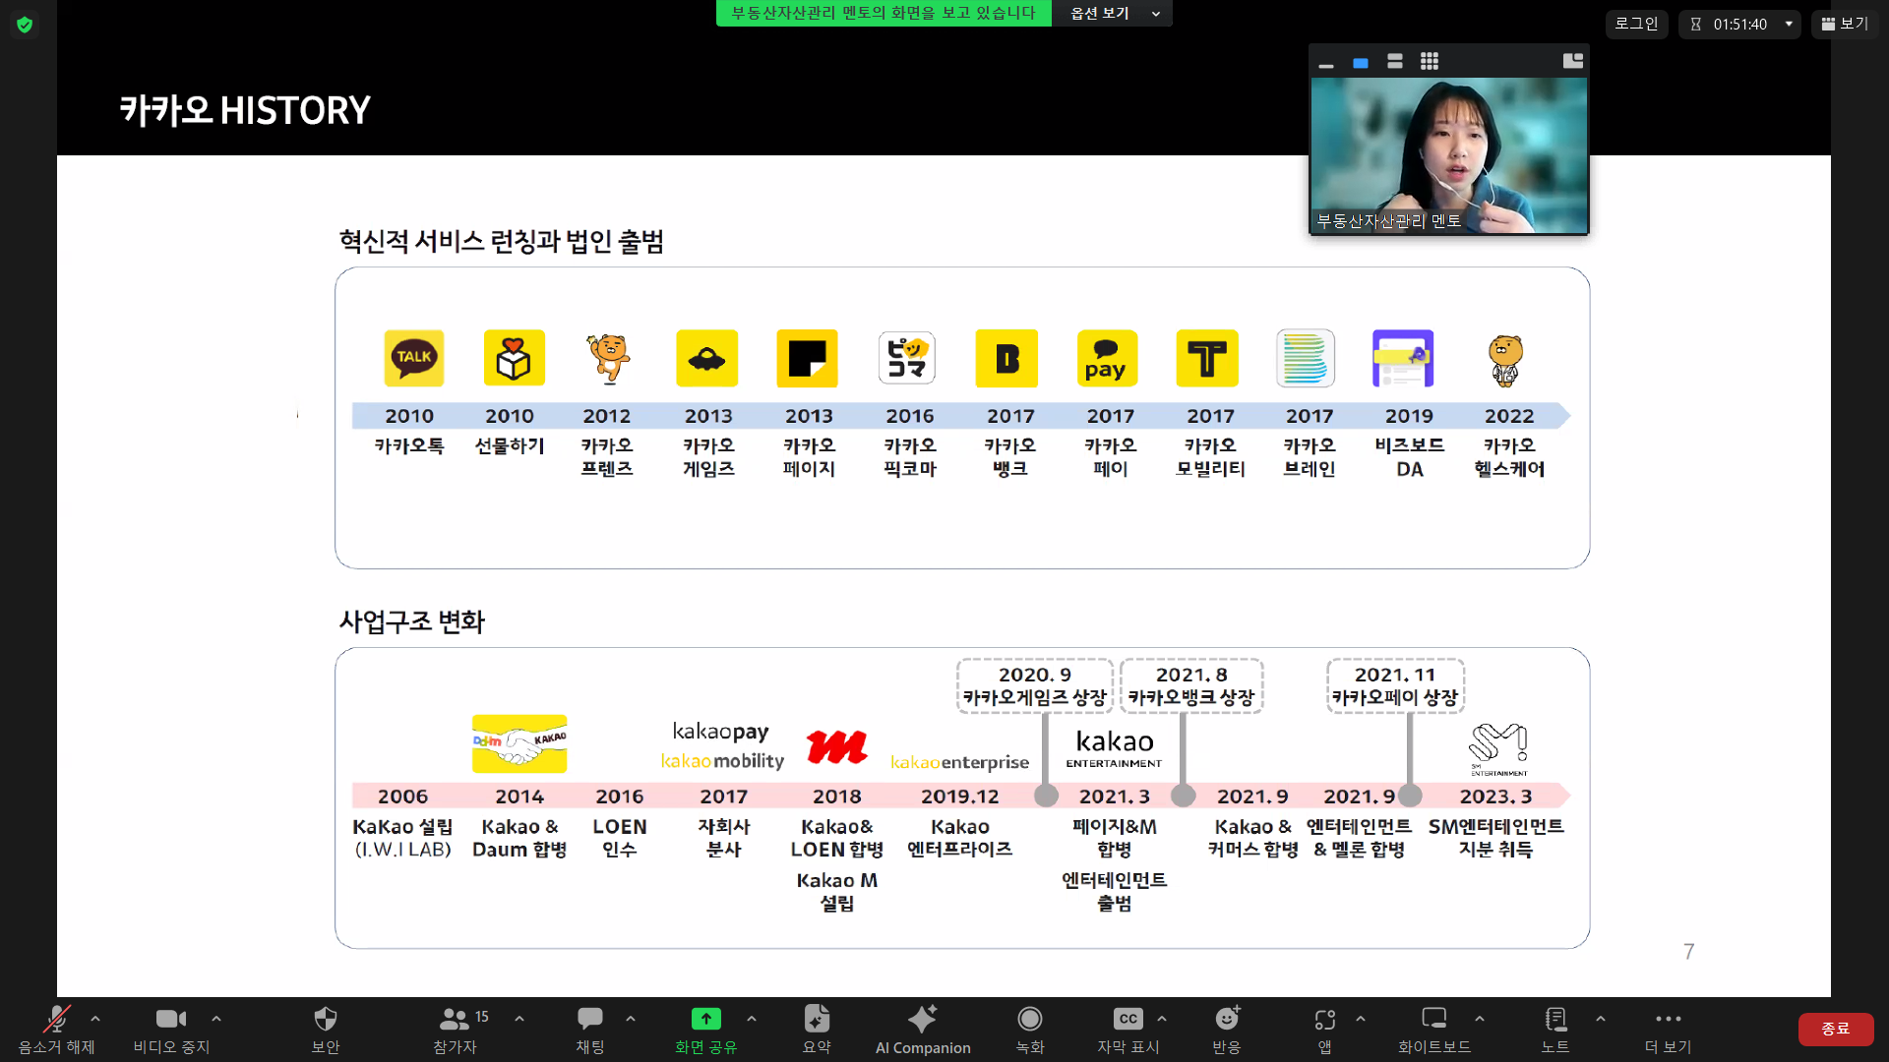
Task: Click the kakaoenterprise logo text
Action: point(960,762)
